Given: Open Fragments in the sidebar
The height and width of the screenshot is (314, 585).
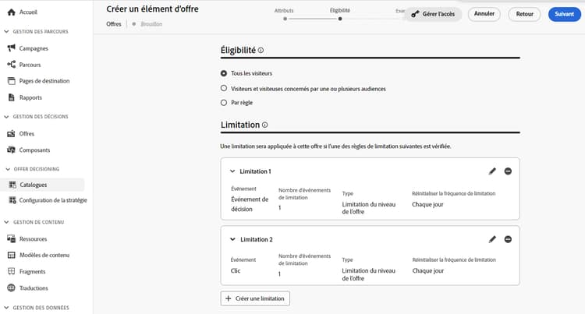Looking at the screenshot, I should point(33,272).
